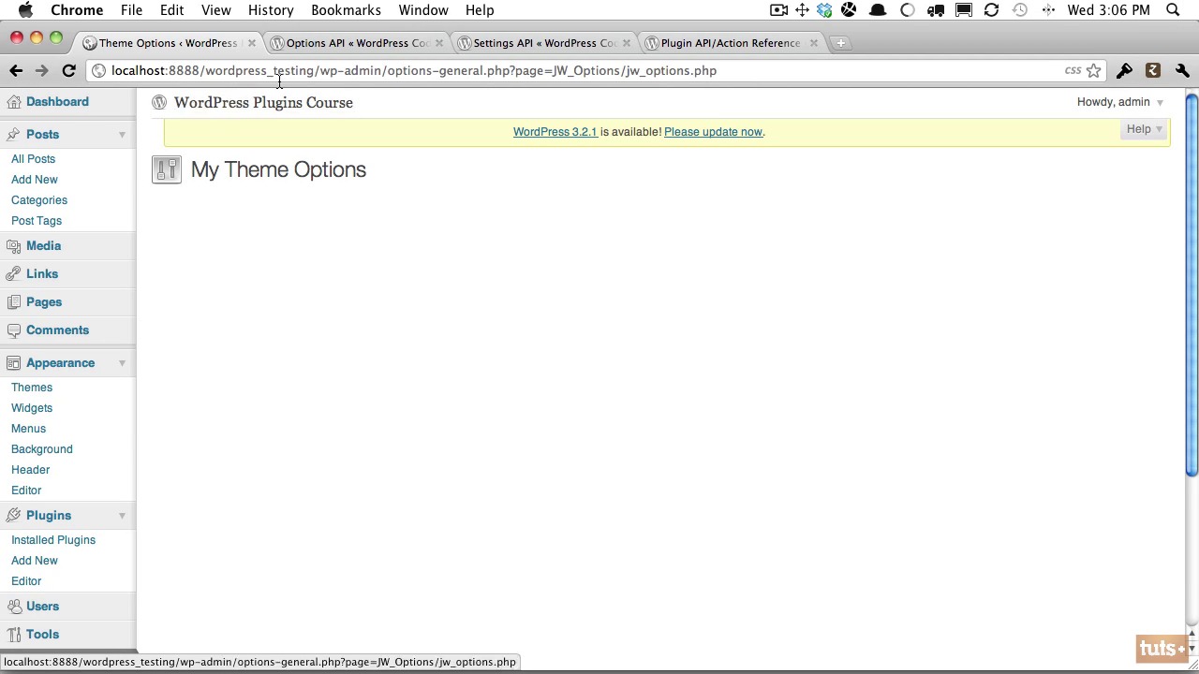The image size is (1199, 674).
Task: Close the Theme Options tab
Action: click(x=251, y=43)
